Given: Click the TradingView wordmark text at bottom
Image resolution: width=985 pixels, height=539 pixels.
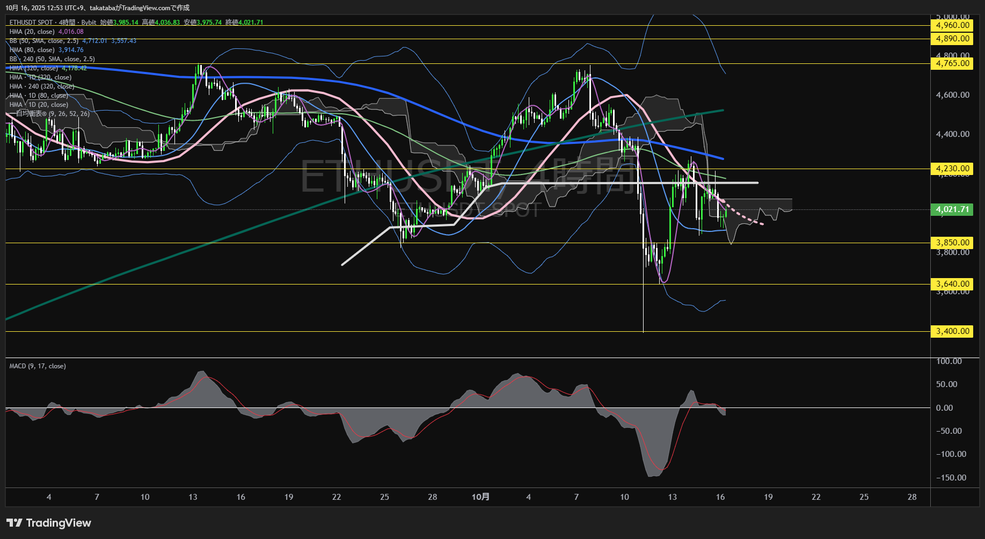Looking at the screenshot, I should 59,523.
